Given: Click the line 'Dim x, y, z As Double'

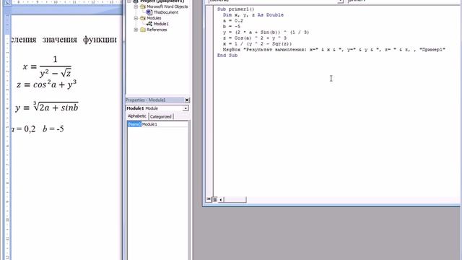Looking at the screenshot, I should [253, 15].
